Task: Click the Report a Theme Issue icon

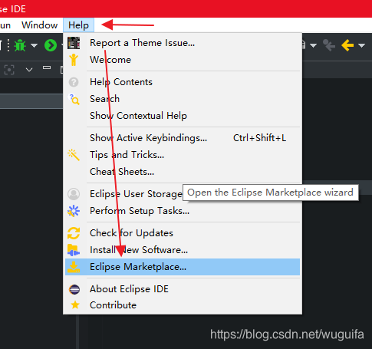Action: coord(74,43)
